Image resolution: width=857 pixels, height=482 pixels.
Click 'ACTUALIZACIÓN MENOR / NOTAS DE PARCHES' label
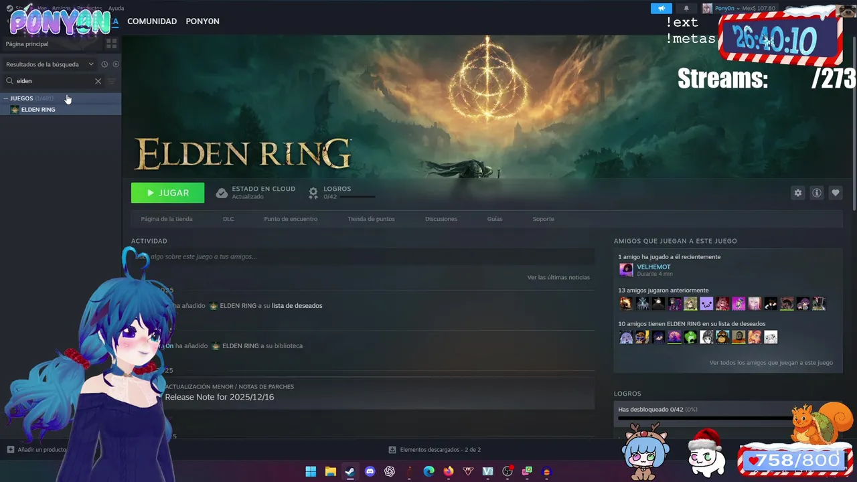click(229, 387)
